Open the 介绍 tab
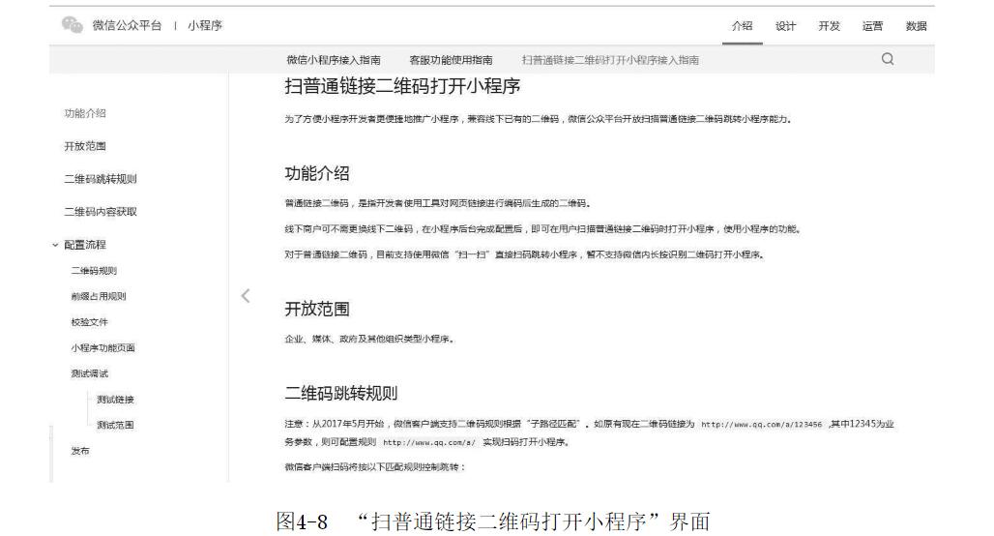Image resolution: width=994 pixels, height=536 pixels. (x=742, y=26)
